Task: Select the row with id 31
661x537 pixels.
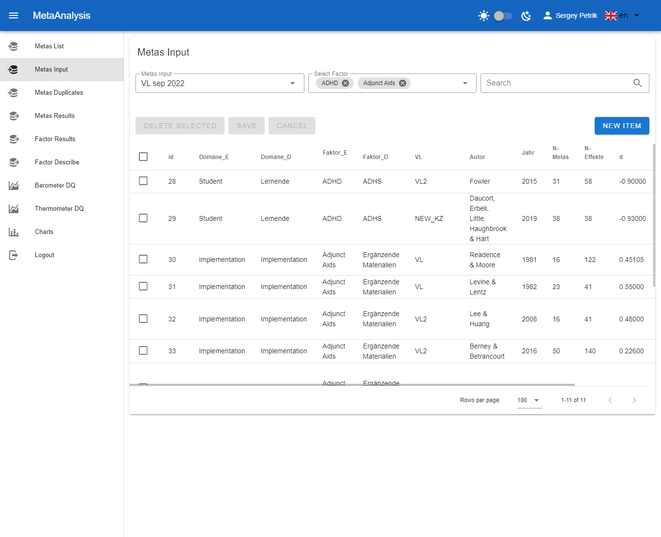Action: 143,286
